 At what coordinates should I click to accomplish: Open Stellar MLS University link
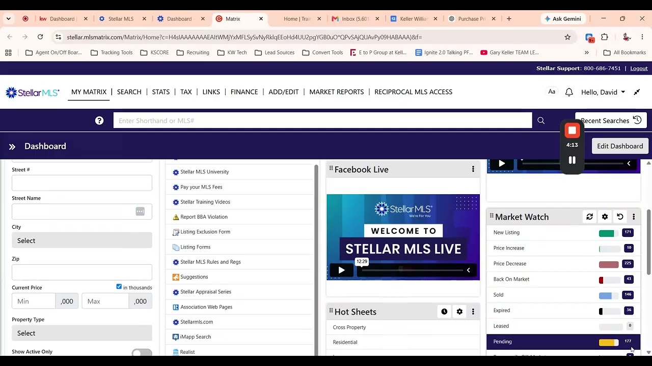click(205, 172)
